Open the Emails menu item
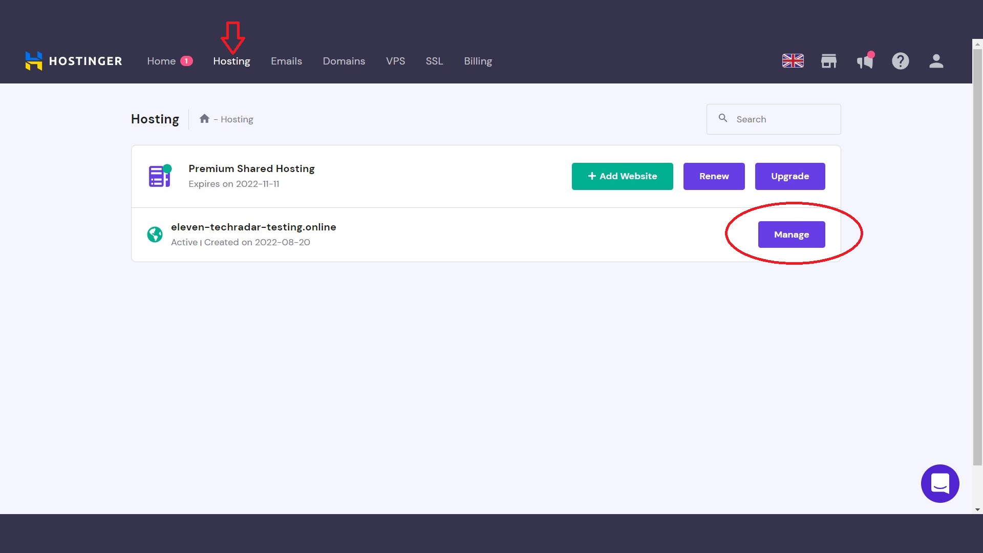 point(286,61)
